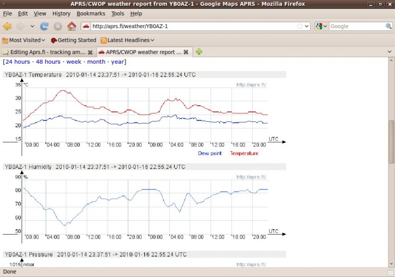Switch to the Editing Aprs.fi tab
This screenshot has width=395, height=277.
coord(44,52)
